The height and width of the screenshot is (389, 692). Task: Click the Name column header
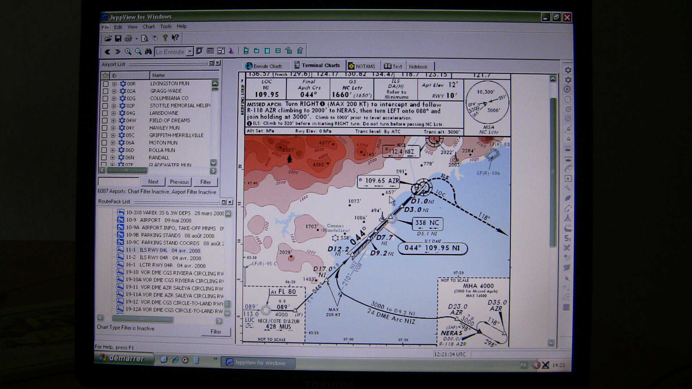tap(184, 75)
